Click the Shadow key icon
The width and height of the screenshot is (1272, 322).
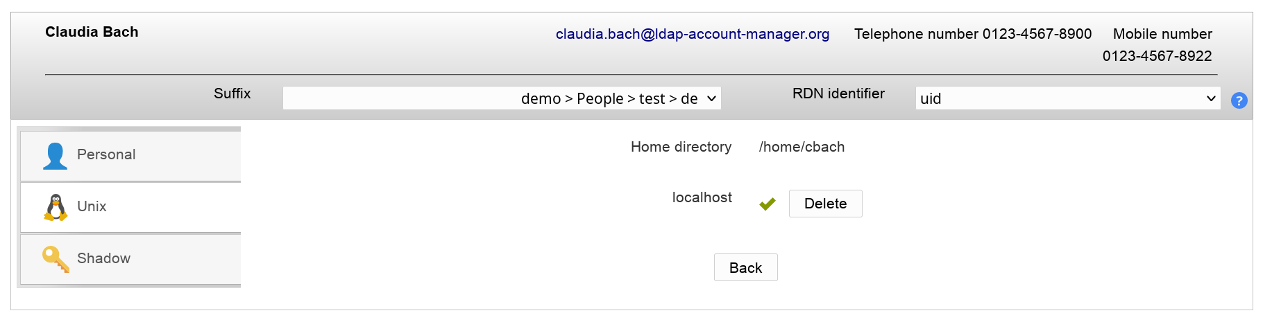tap(56, 259)
